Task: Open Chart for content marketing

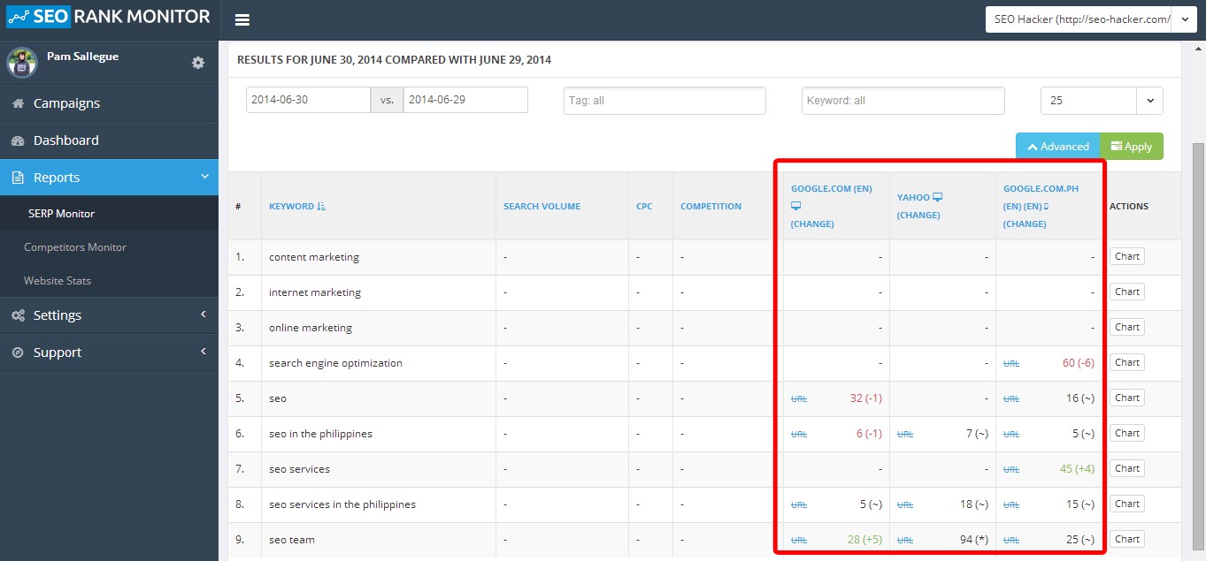Action: pyautogui.click(x=1126, y=256)
